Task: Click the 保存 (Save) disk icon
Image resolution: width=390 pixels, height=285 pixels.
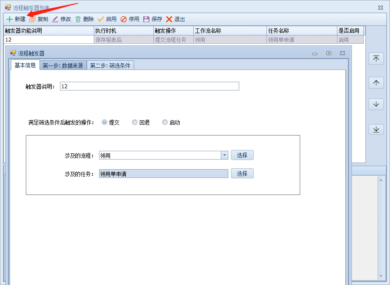Action: (x=146, y=19)
